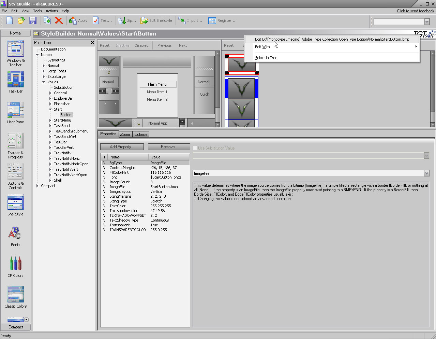This screenshot has width=436, height=339.
Task: Open the XP Colors sidebar category
Action: (16, 266)
